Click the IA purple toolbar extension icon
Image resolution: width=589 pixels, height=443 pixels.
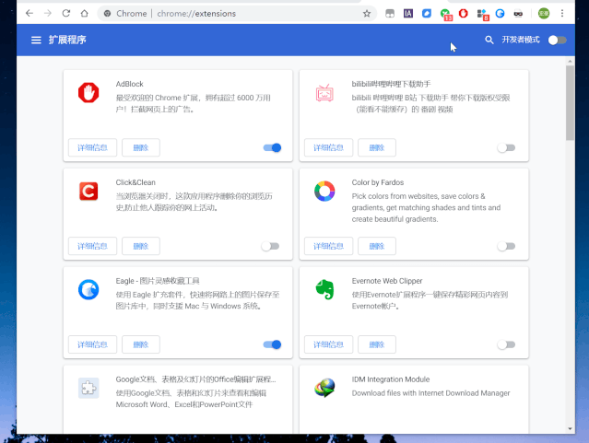tap(408, 14)
